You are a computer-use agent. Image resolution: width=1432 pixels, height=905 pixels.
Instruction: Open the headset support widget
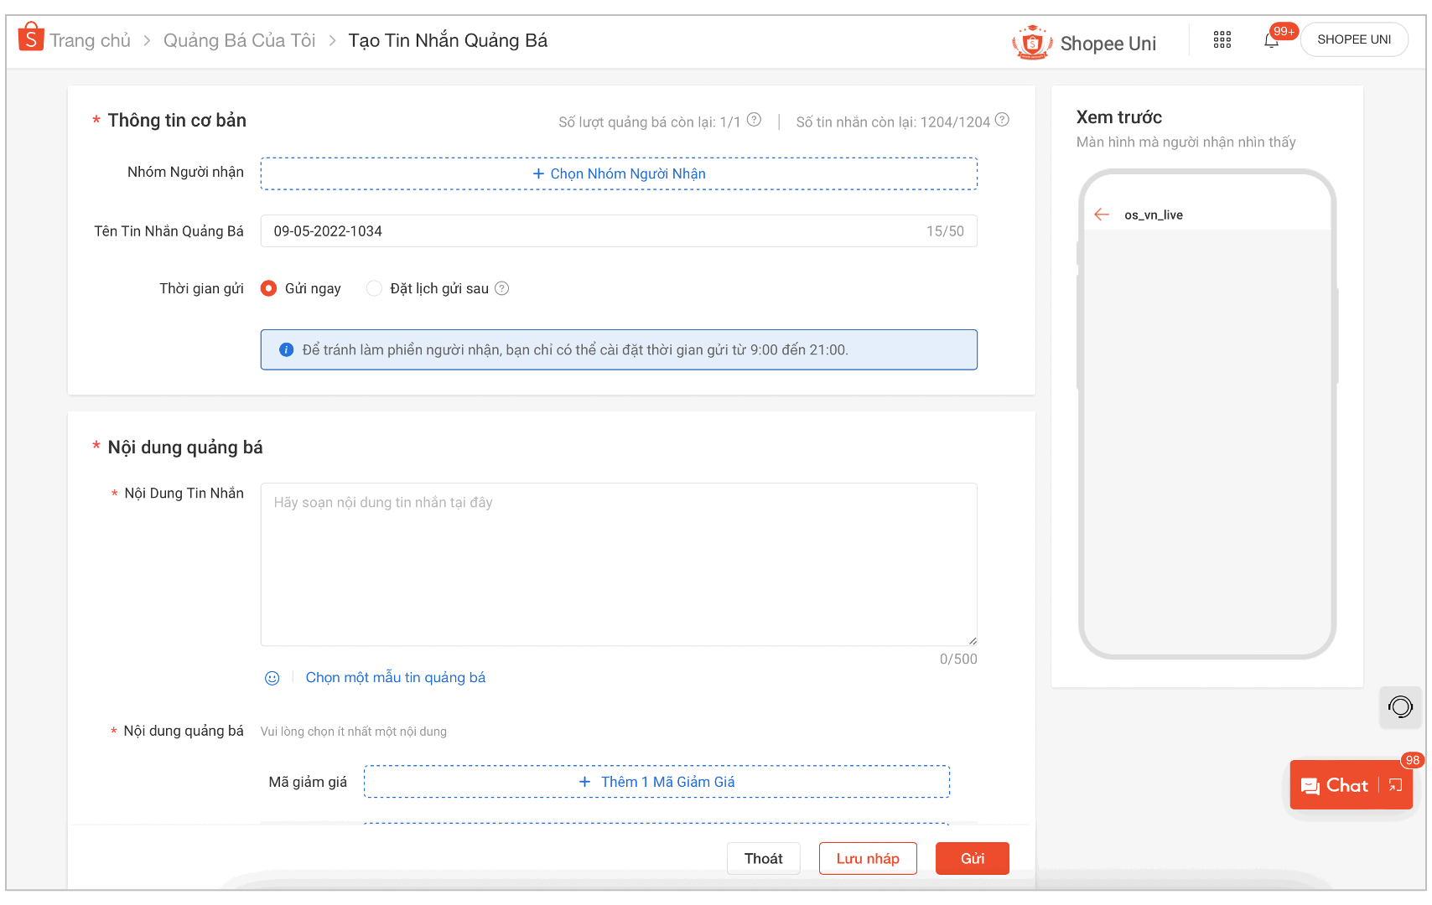1399,707
